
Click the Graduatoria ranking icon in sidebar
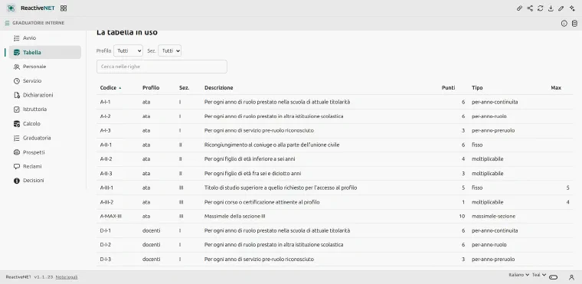16,138
